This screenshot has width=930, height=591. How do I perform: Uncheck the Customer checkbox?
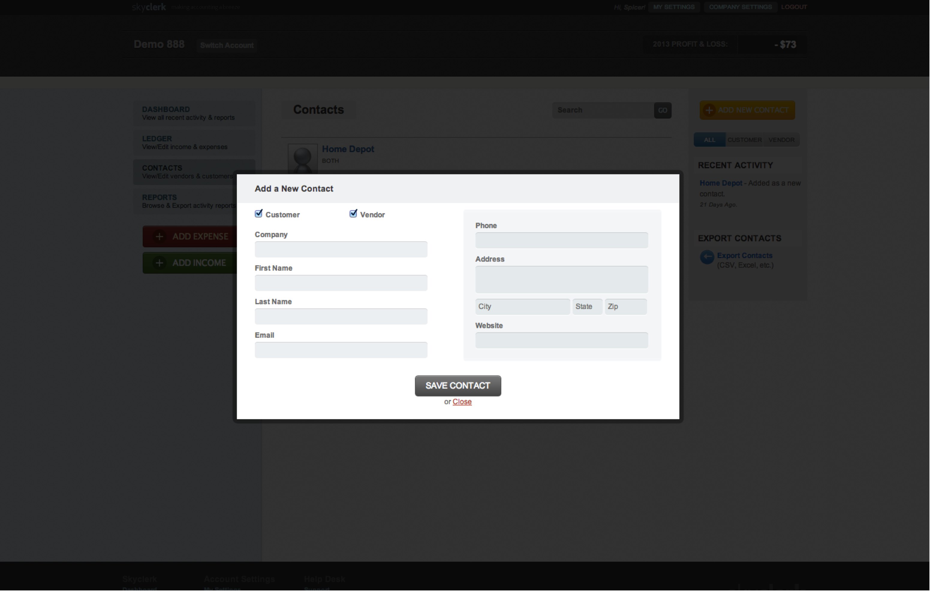(258, 213)
